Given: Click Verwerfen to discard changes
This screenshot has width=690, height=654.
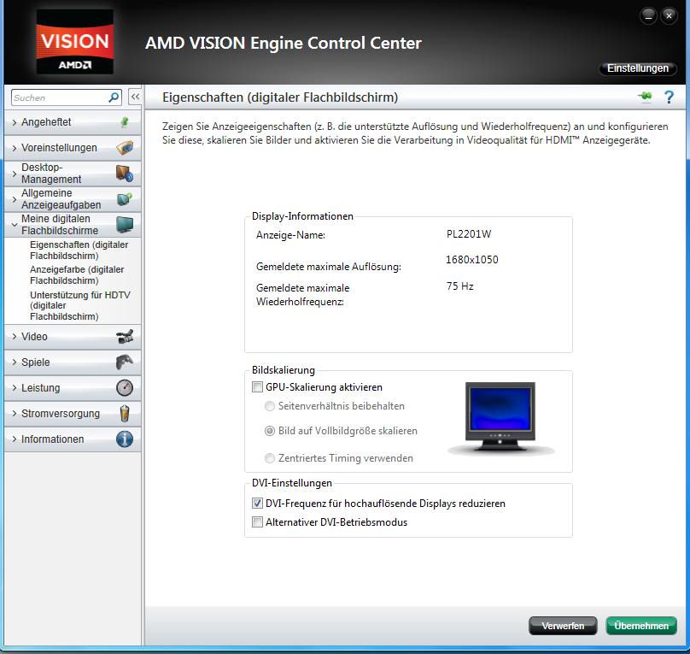Looking at the screenshot, I should coord(563,626).
